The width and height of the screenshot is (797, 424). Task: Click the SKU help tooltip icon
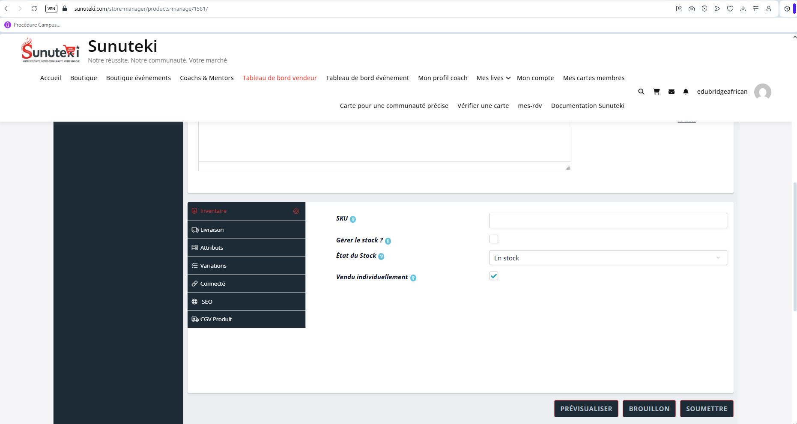tap(353, 219)
